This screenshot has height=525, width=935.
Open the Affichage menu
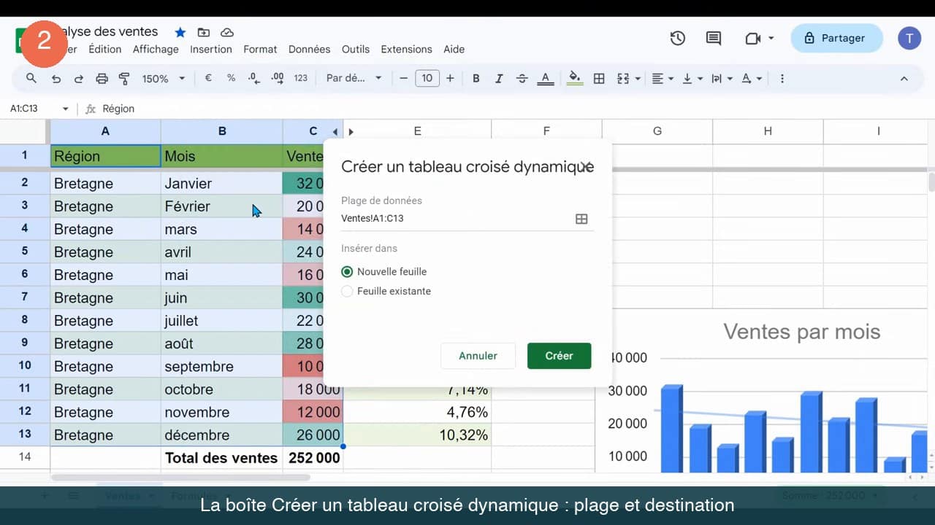pyautogui.click(x=156, y=49)
